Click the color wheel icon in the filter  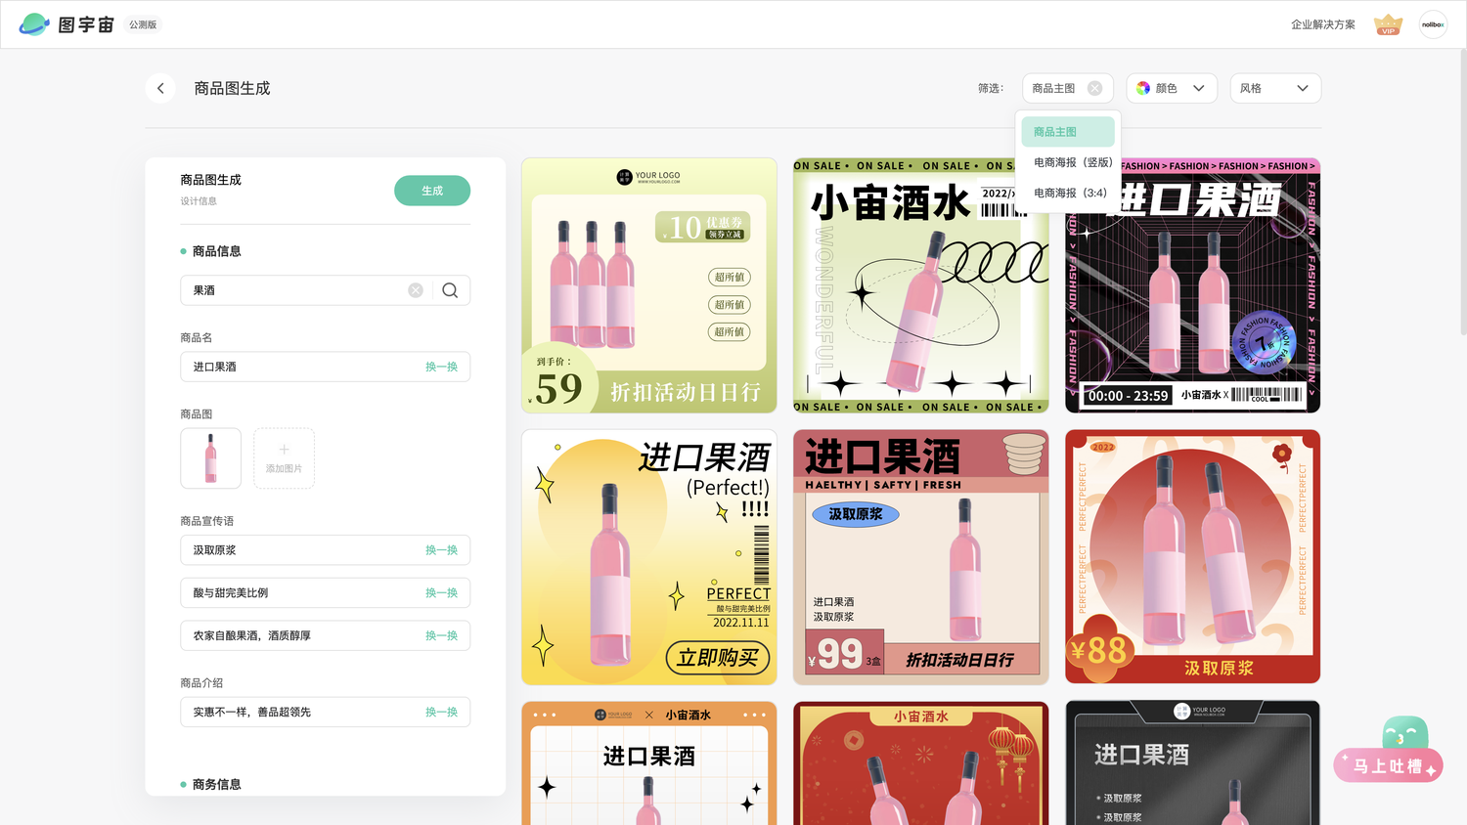click(1143, 88)
